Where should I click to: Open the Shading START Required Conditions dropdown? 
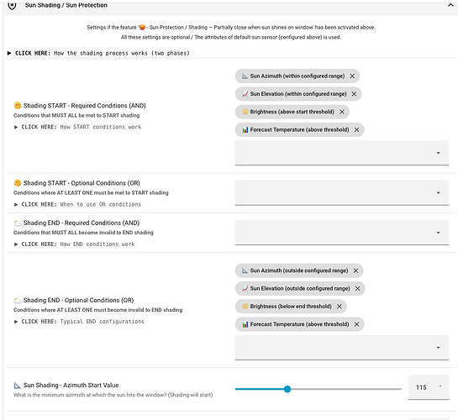[x=342, y=153]
